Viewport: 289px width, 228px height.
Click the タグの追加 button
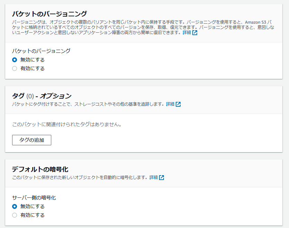pyautogui.click(x=32, y=140)
